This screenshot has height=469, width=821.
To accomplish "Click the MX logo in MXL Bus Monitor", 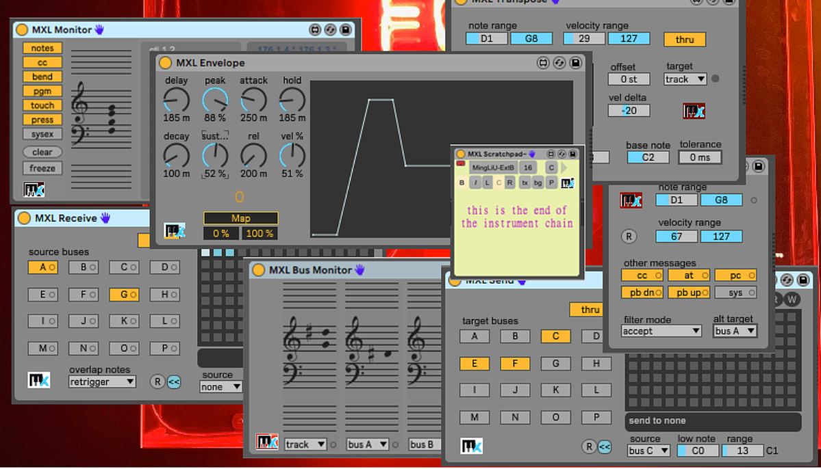I will pyautogui.click(x=266, y=442).
